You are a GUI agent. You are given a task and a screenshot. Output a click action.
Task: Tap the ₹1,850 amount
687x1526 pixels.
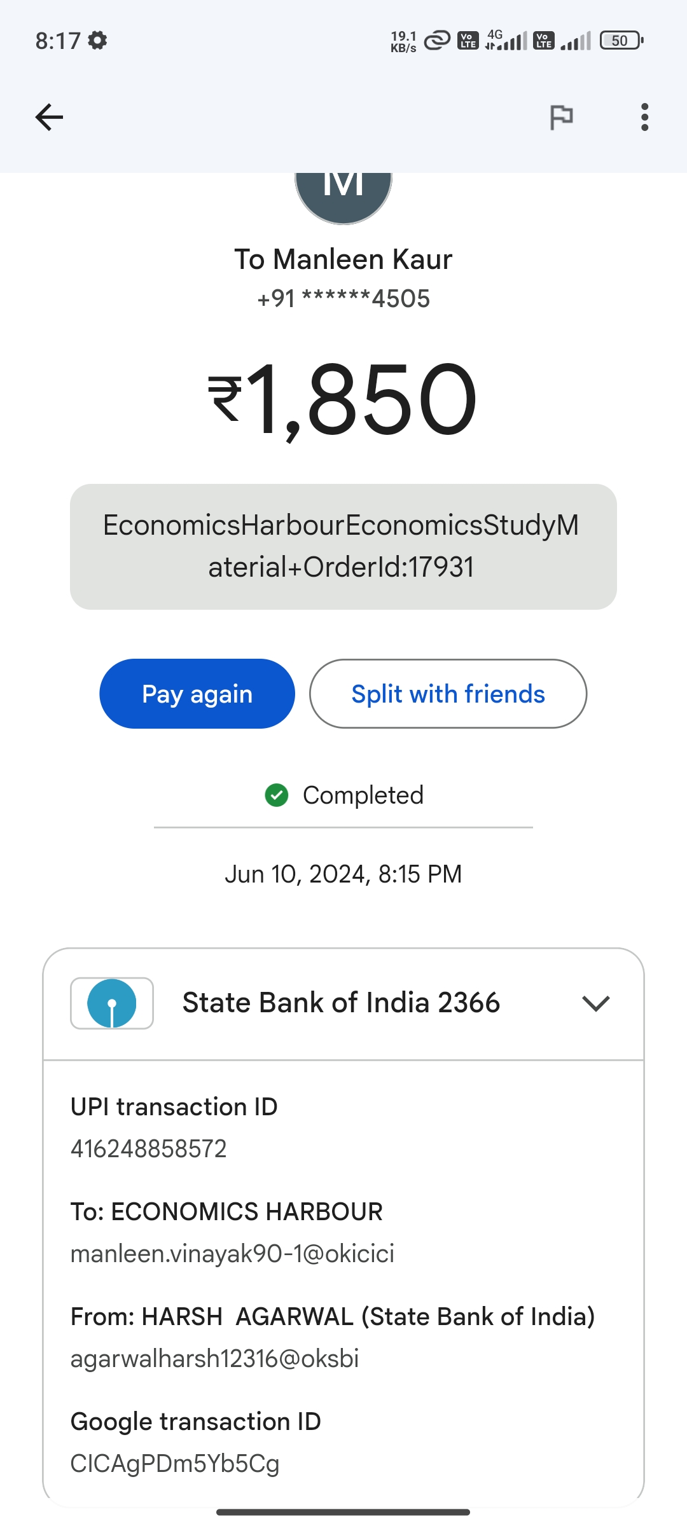[x=343, y=399]
